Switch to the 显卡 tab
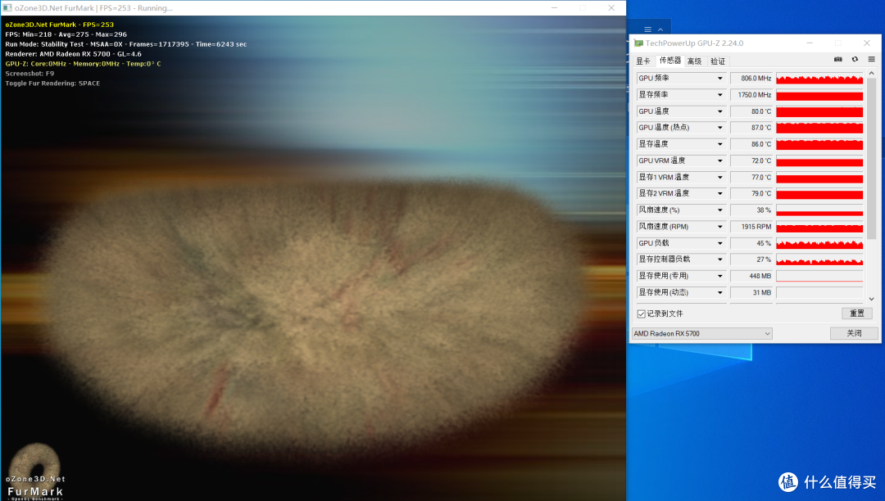The width and height of the screenshot is (885, 501). 643,61
